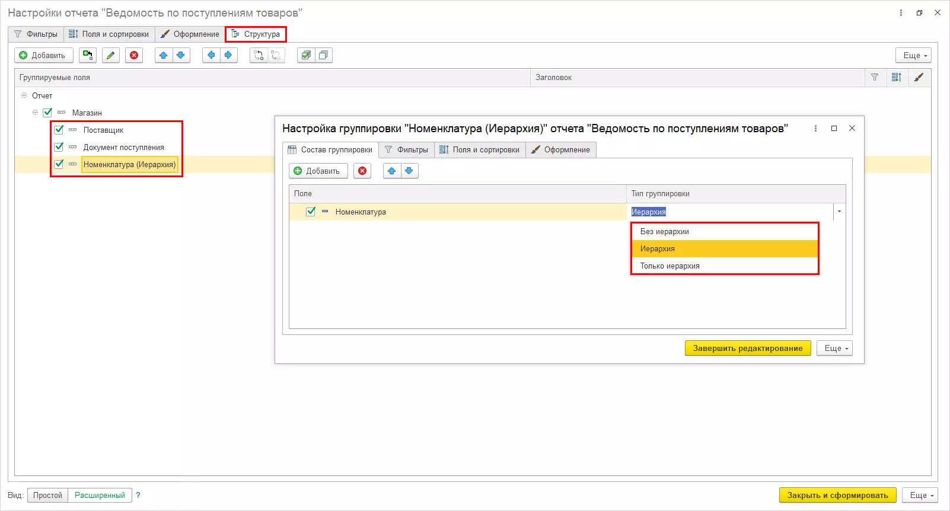Click Добавить in the grouping dialog
Screen dimensions: 950x511
318,171
